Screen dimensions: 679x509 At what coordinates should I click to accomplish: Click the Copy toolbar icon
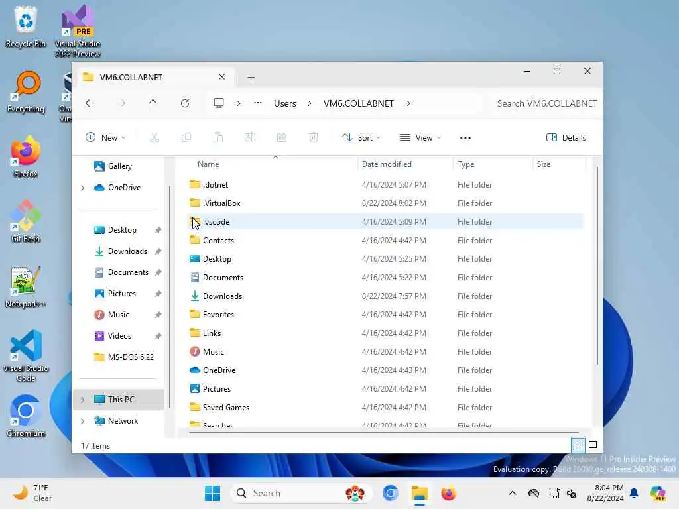tap(186, 138)
